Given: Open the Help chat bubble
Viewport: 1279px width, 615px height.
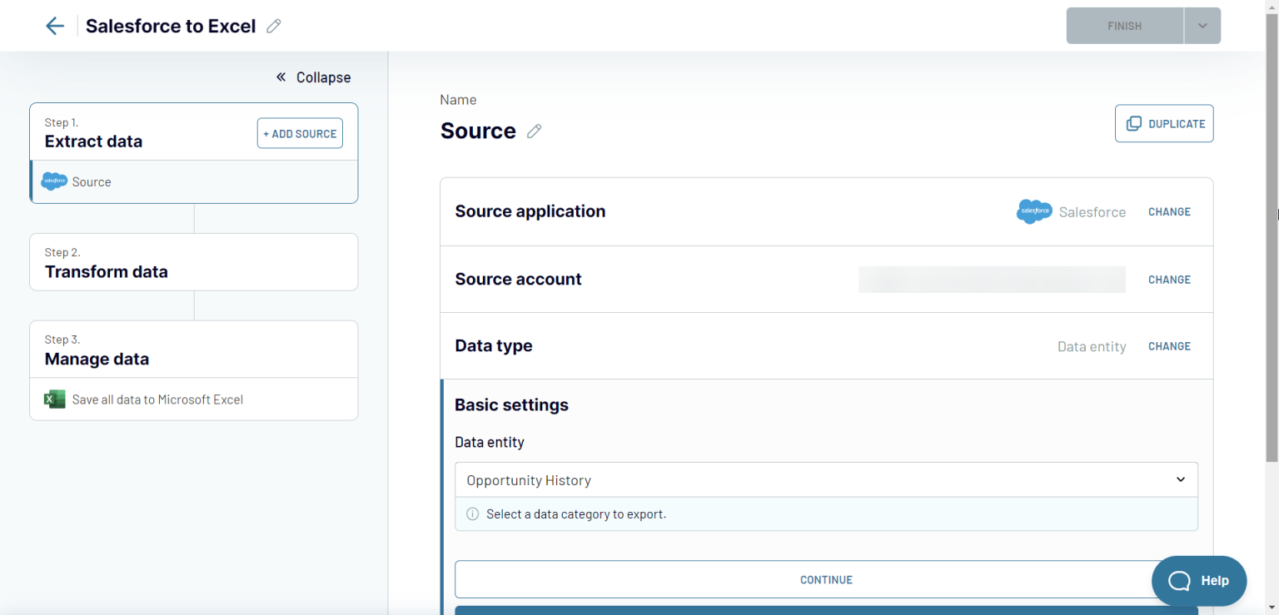Looking at the screenshot, I should click(x=1199, y=580).
